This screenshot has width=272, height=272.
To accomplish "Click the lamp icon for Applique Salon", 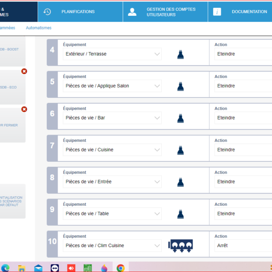I will pyautogui.click(x=180, y=86).
